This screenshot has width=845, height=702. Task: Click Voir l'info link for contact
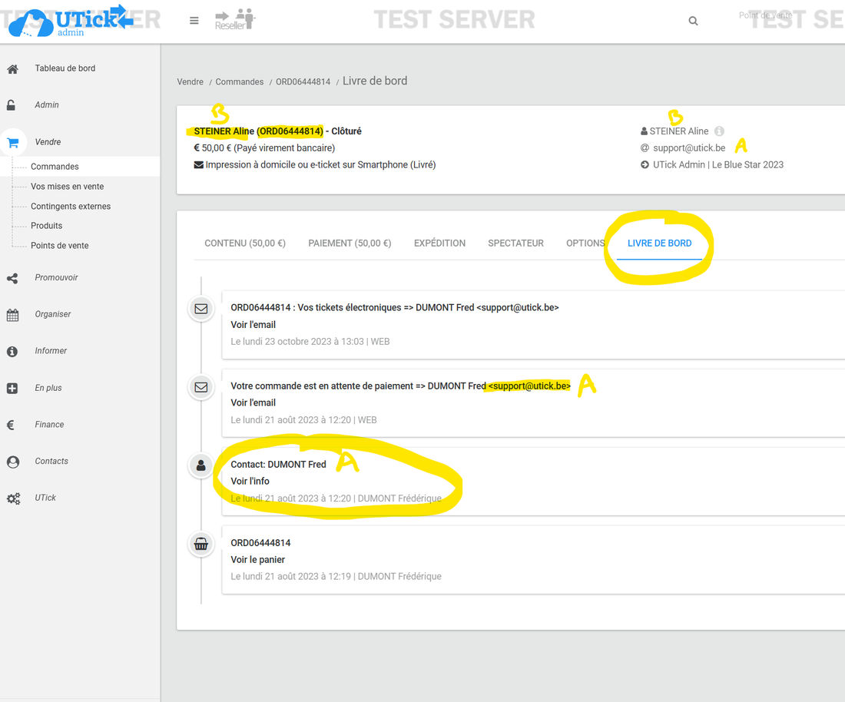pyautogui.click(x=250, y=482)
